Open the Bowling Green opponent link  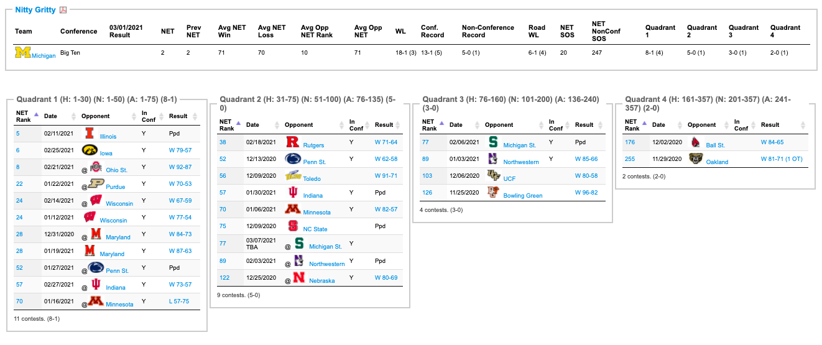[x=522, y=195]
